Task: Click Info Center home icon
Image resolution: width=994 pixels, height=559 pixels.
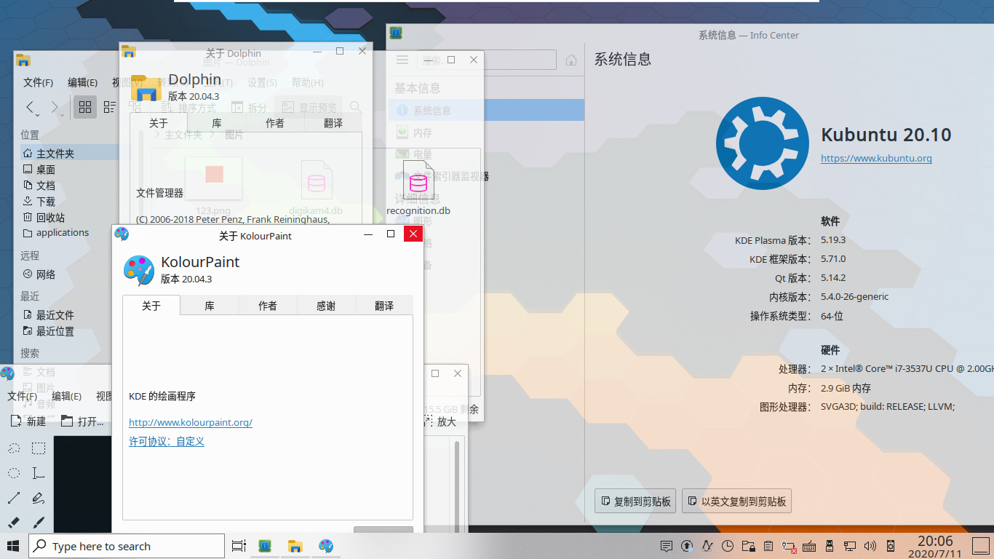Action: point(571,60)
